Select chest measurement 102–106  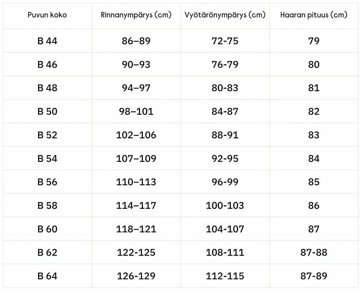tap(136, 135)
